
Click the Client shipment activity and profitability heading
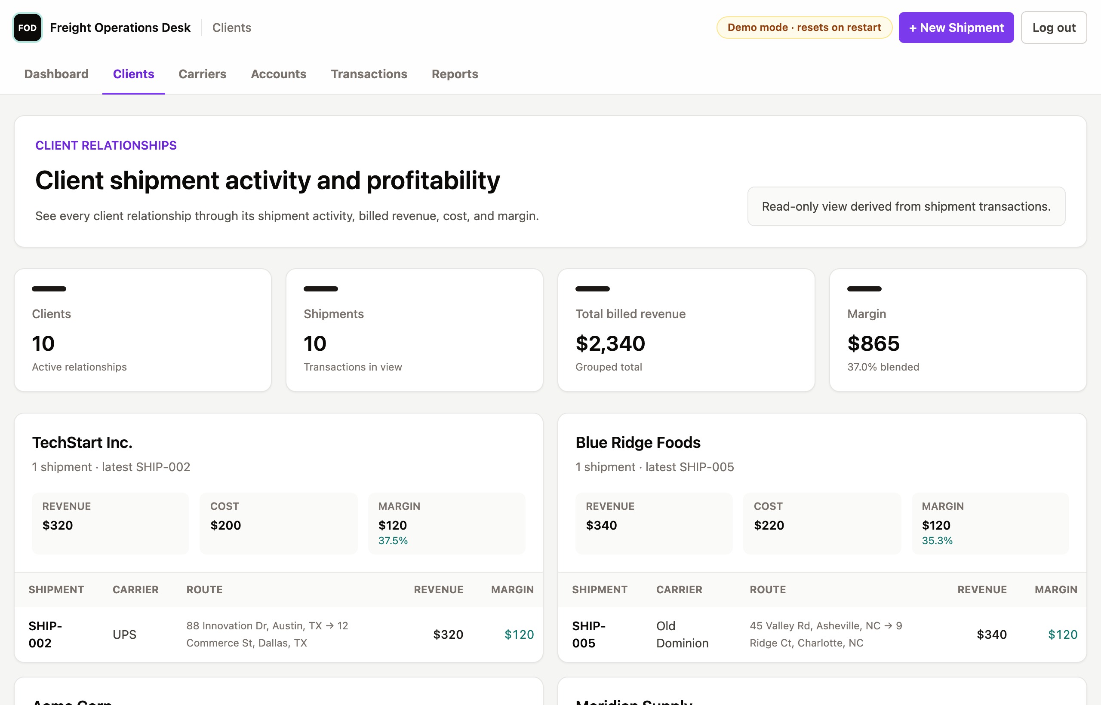point(268,180)
